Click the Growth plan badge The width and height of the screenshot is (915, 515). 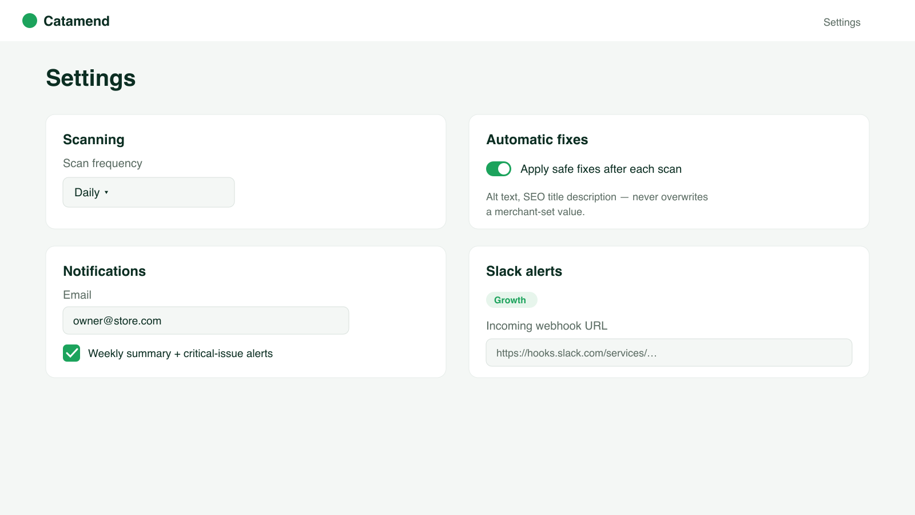pos(511,300)
